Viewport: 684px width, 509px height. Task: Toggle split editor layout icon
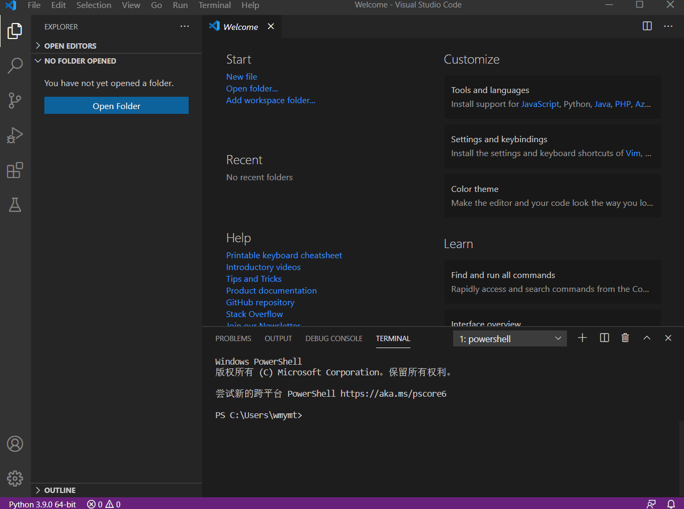647,26
